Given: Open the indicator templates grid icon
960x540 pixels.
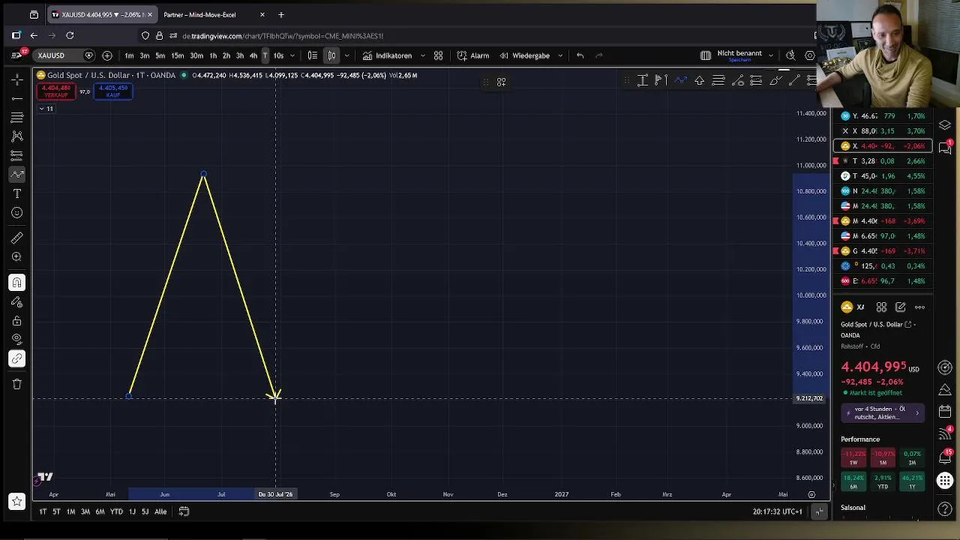Looking at the screenshot, I should pos(439,55).
